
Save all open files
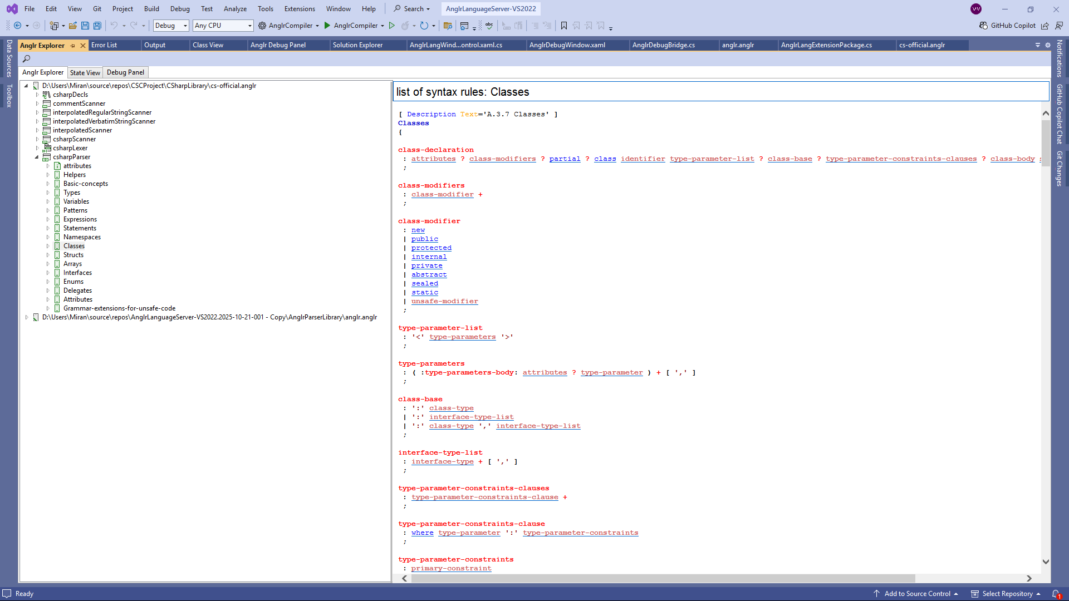pyautogui.click(x=97, y=26)
